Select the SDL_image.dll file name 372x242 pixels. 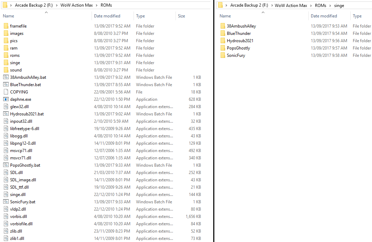tap(23, 180)
